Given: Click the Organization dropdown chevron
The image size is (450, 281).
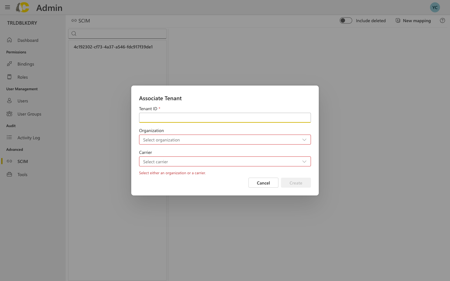Looking at the screenshot, I should pyautogui.click(x=304, y=140).
